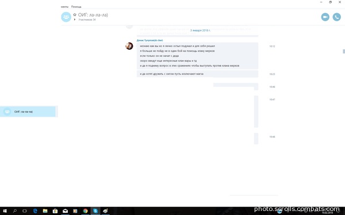Expand the participants list arrow
Screen dimensions: 345x215
(75, 19)
